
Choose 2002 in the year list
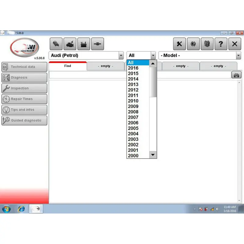138,145
